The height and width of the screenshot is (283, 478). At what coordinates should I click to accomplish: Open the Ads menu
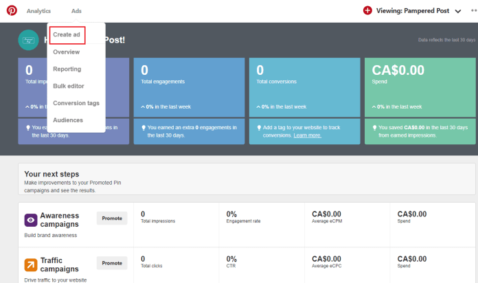point(76,11)
